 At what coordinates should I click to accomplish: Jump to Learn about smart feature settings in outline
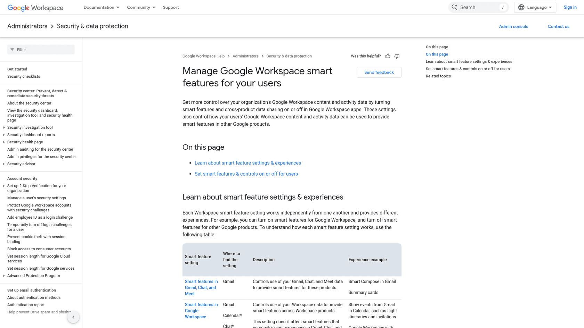click(x=469, y=61)
